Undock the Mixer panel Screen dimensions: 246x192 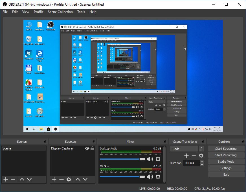(165, 142)
